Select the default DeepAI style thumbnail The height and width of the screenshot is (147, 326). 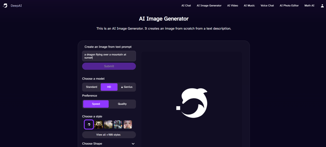[89, 125]
